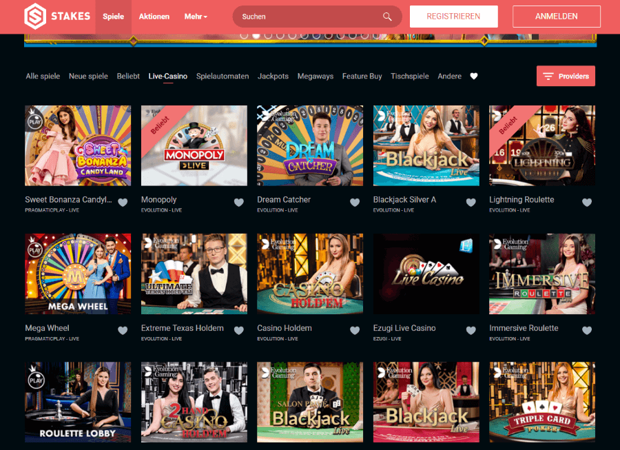Click the ANMELDEN button

(556, 16)
